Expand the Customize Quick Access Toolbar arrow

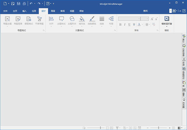click(x=53, y=3)
